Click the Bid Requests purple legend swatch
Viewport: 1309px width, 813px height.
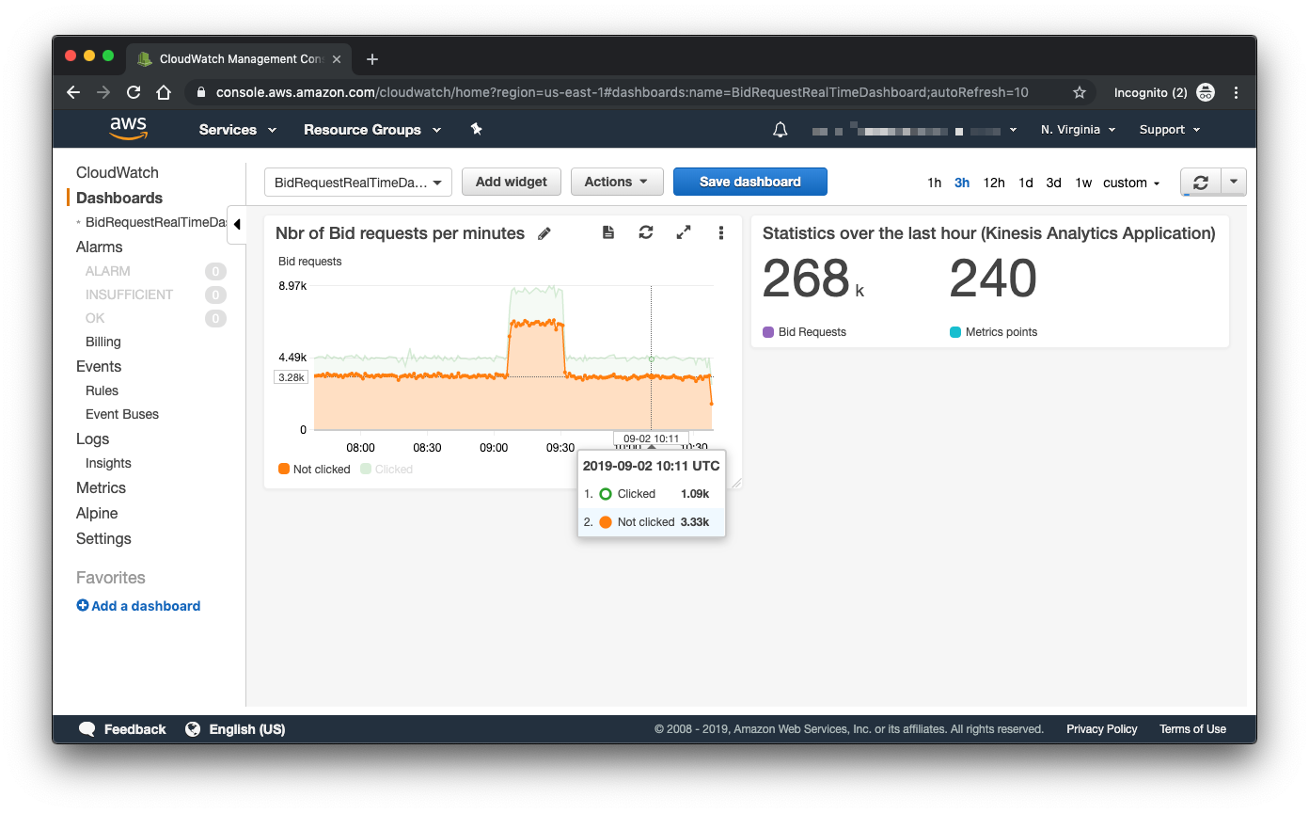pos(768,332)
